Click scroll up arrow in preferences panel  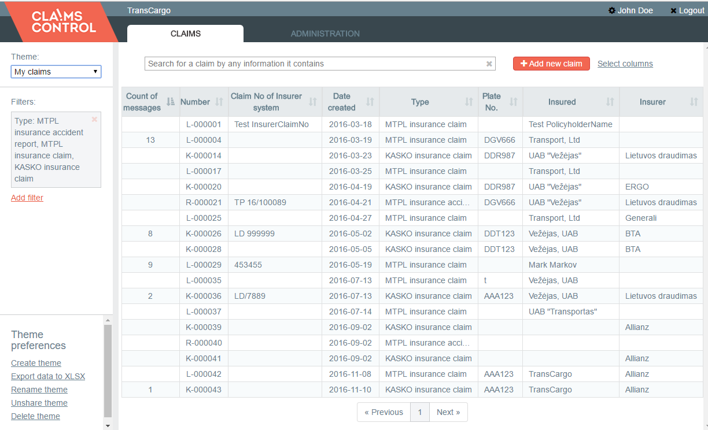coord(108,320)
